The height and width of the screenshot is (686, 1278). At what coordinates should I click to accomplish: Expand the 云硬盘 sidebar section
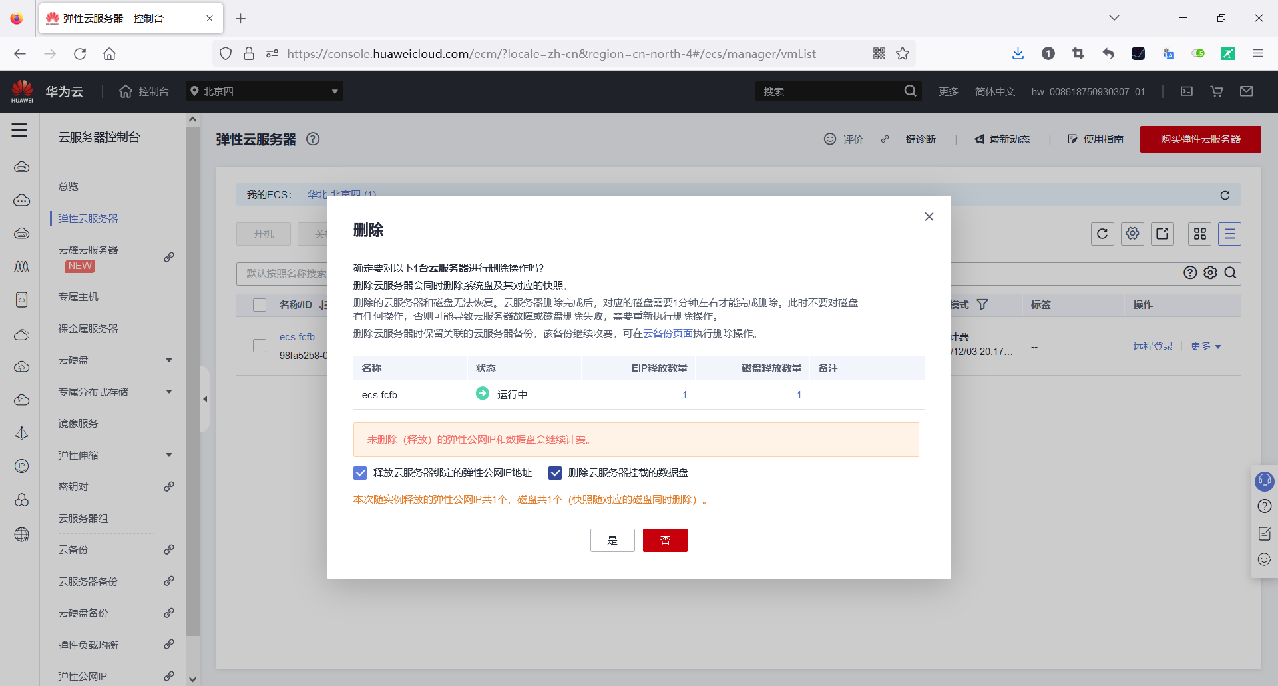116,360
